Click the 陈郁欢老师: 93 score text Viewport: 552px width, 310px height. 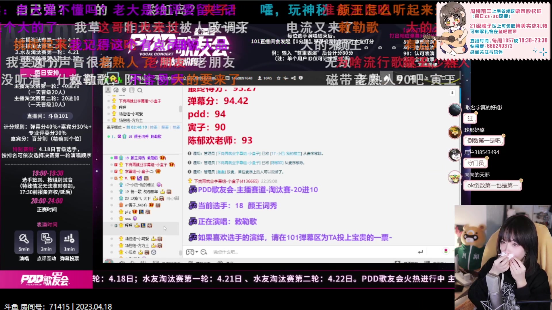click(220, 140)
